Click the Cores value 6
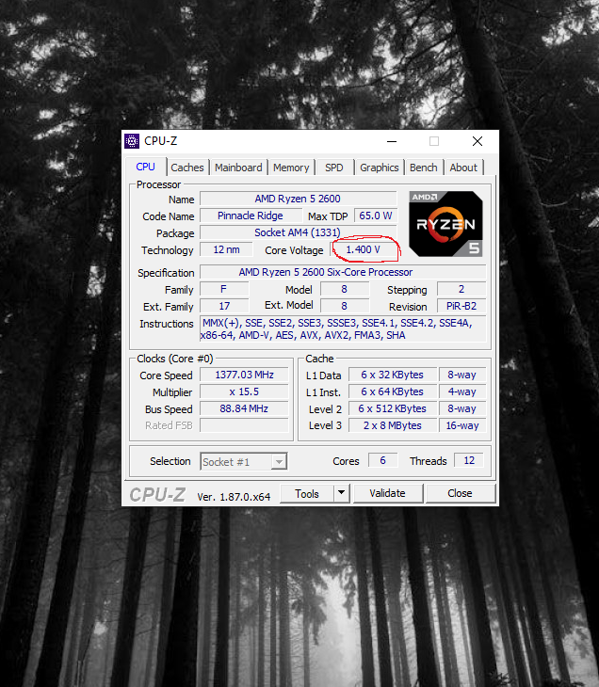Viewport: 599px width, 687px height. 382,460
